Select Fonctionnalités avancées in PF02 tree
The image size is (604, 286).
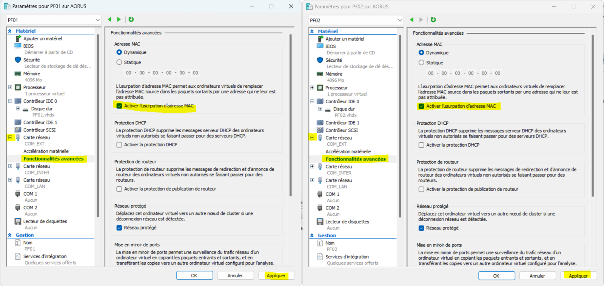tap(356, 159)
